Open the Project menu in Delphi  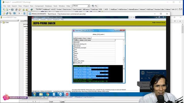[26, 6]
